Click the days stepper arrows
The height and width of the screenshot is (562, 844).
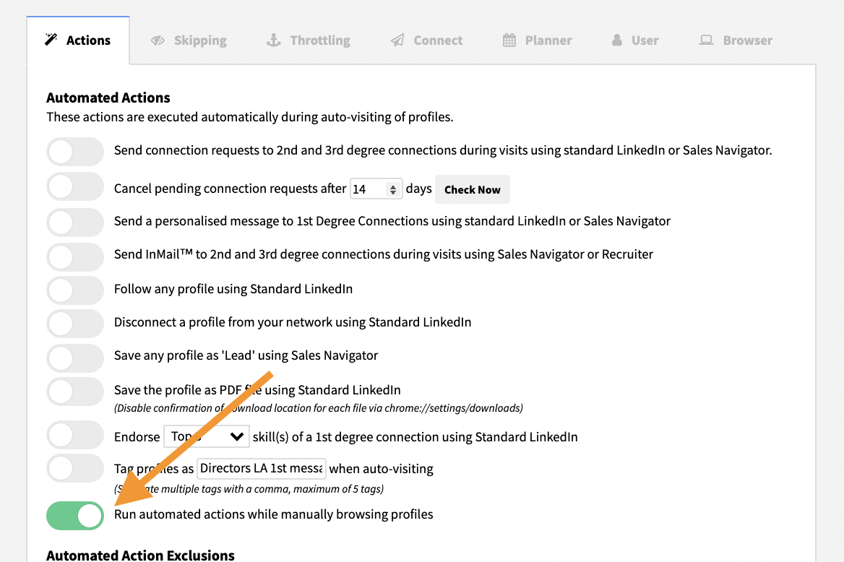click(393, 189)
